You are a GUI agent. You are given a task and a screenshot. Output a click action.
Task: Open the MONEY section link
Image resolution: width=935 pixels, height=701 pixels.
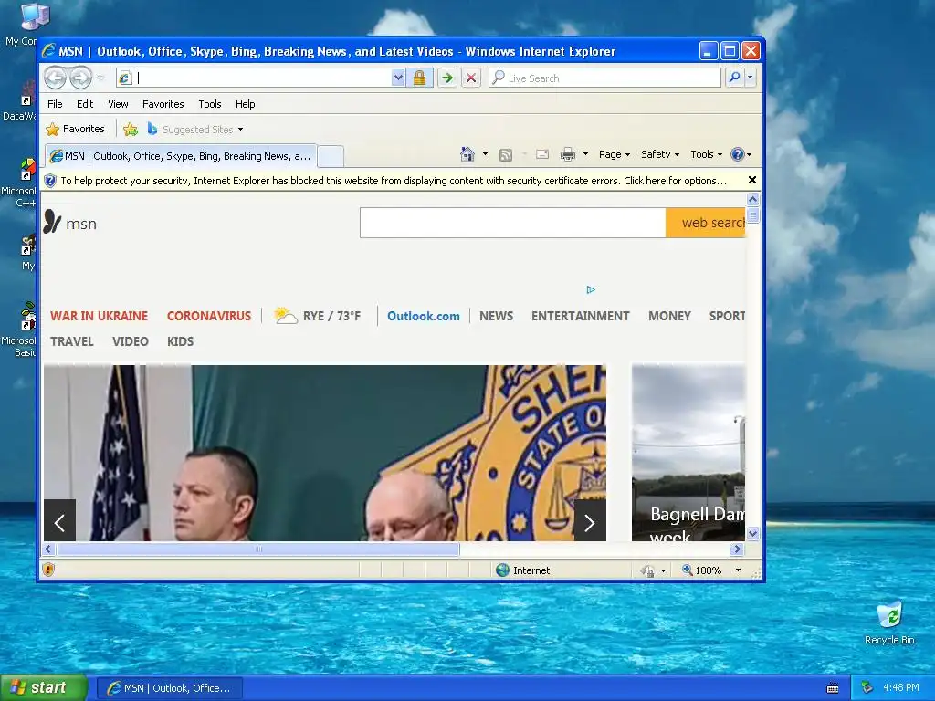pos(669,316)
